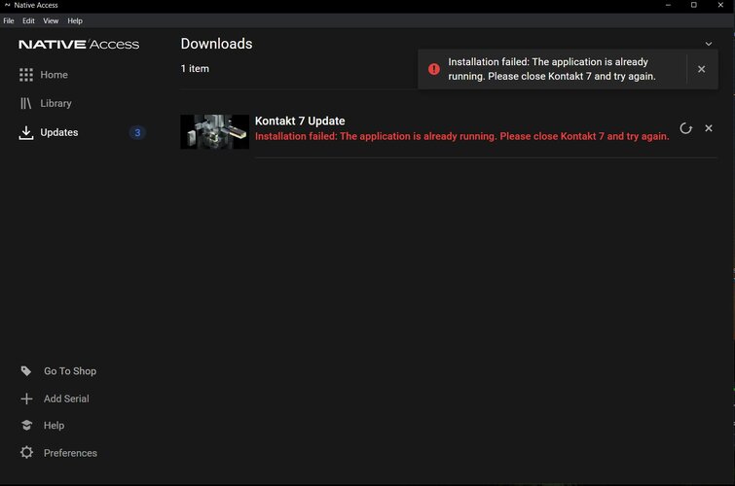Click the '1 item' count text
This screenshot has width=735, height=486.
pos(195,68)
